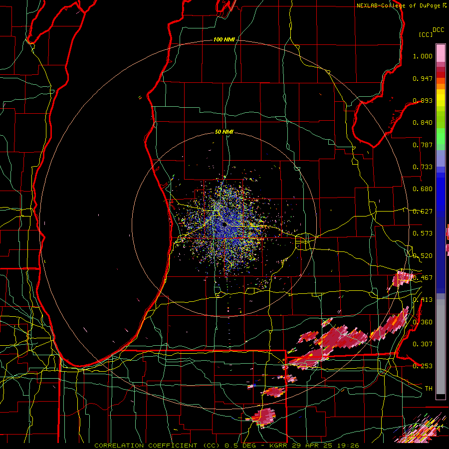Click the 0.893 color scale value
Screen dimensions: 449x449
[x=423, y=100]
